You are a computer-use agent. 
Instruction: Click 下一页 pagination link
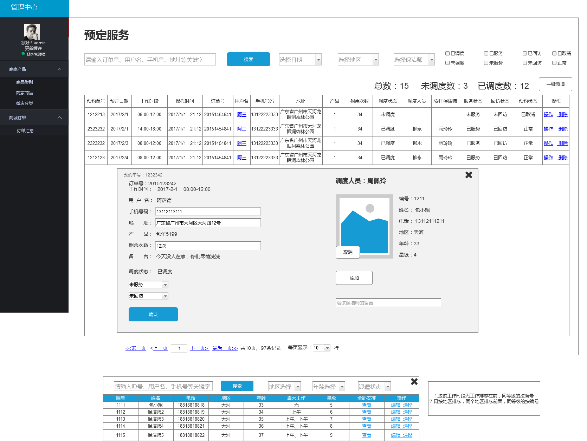[x=199, y=348]
